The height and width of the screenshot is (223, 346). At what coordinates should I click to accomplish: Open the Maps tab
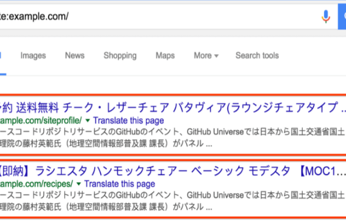[165, 55]
